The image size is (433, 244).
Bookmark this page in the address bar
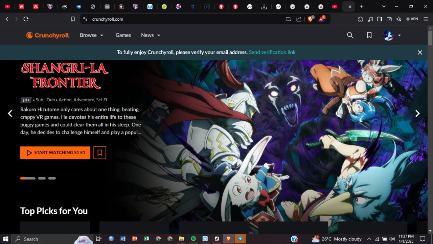73,19
